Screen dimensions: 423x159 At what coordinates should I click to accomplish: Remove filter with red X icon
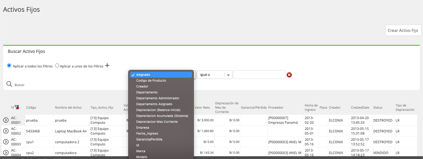click(289, 75)
